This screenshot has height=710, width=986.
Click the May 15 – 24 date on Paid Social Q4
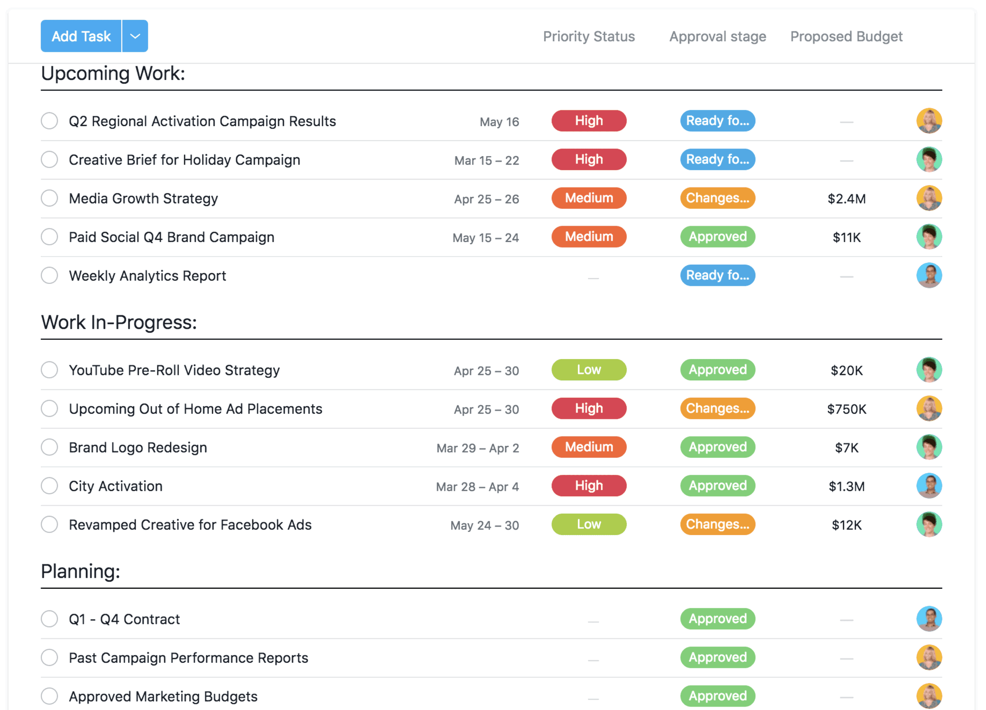click(485, 237)
